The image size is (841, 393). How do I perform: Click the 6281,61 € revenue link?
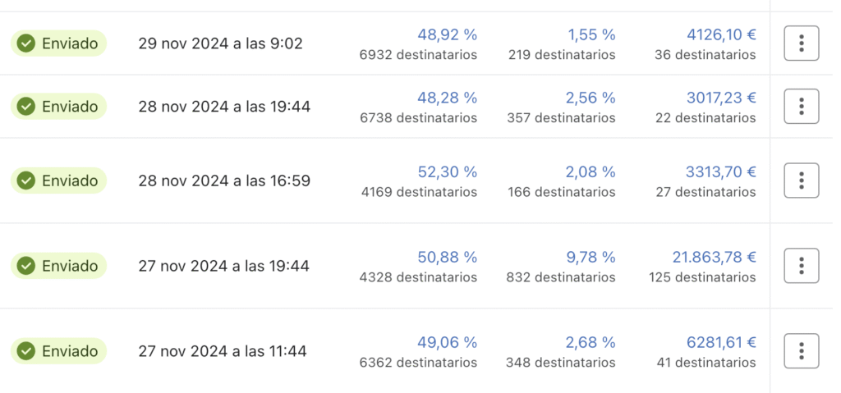pyautogui.click(x=721, y=342)
